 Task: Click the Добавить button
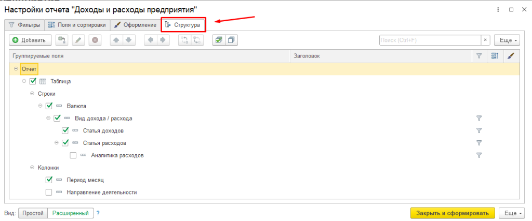coord(30,40)
